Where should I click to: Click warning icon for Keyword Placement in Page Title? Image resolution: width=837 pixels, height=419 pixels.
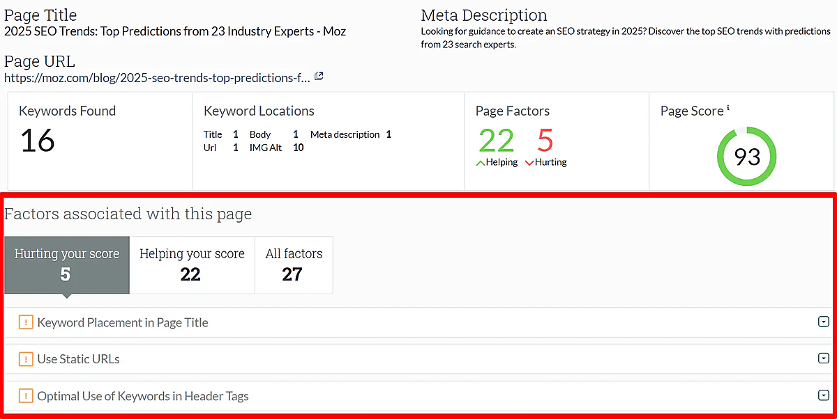[26, 322]
